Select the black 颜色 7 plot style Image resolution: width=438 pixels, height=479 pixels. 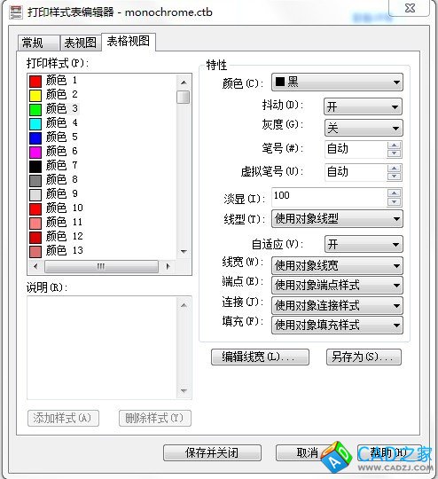53,166
